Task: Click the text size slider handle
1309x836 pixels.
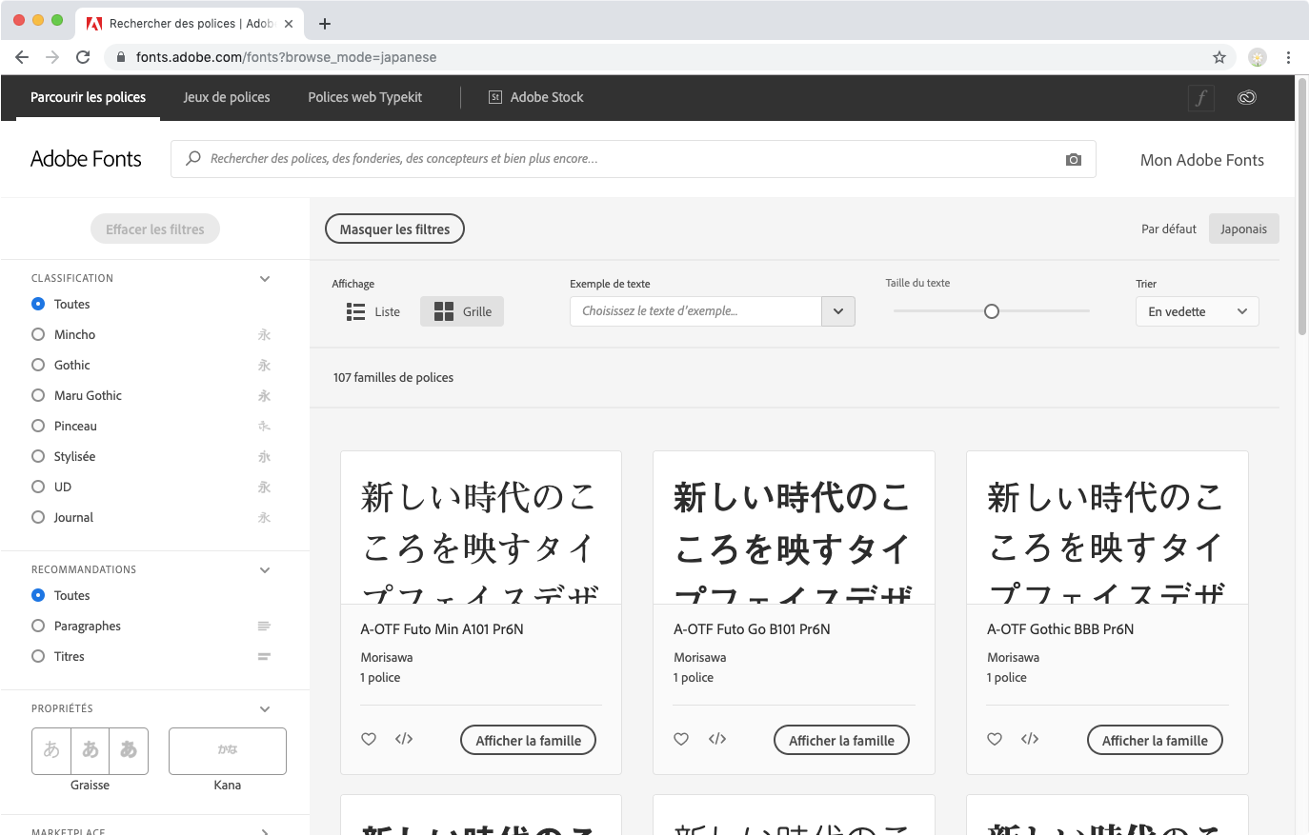Action: click(x=992, y=311)
